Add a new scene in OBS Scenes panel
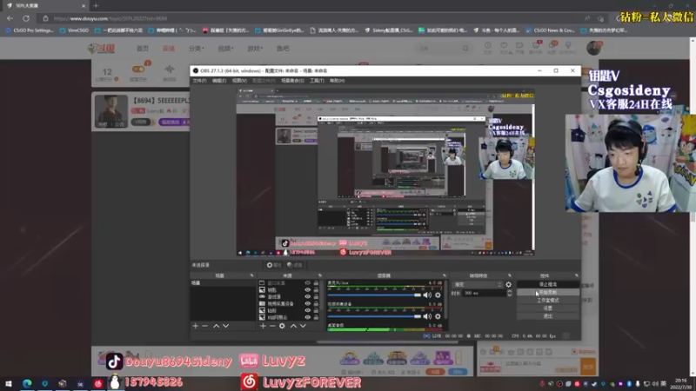 [195, 326]
